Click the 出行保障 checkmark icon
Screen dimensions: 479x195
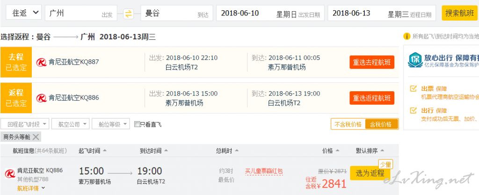point(414,110)
